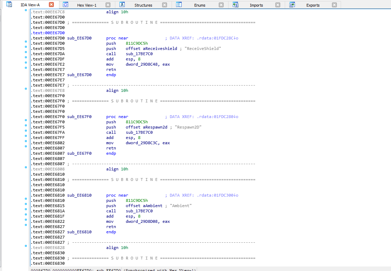Switch to the Structures tab

point(143,5)
